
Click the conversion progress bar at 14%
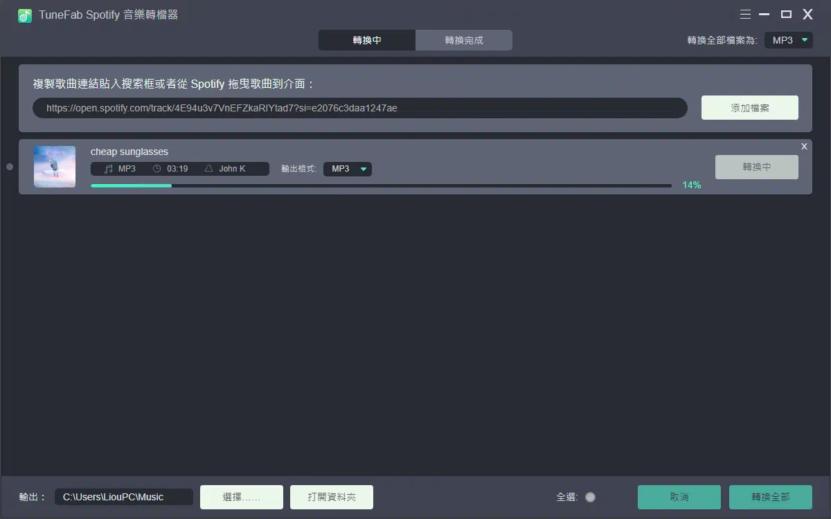tap(381, 185)
